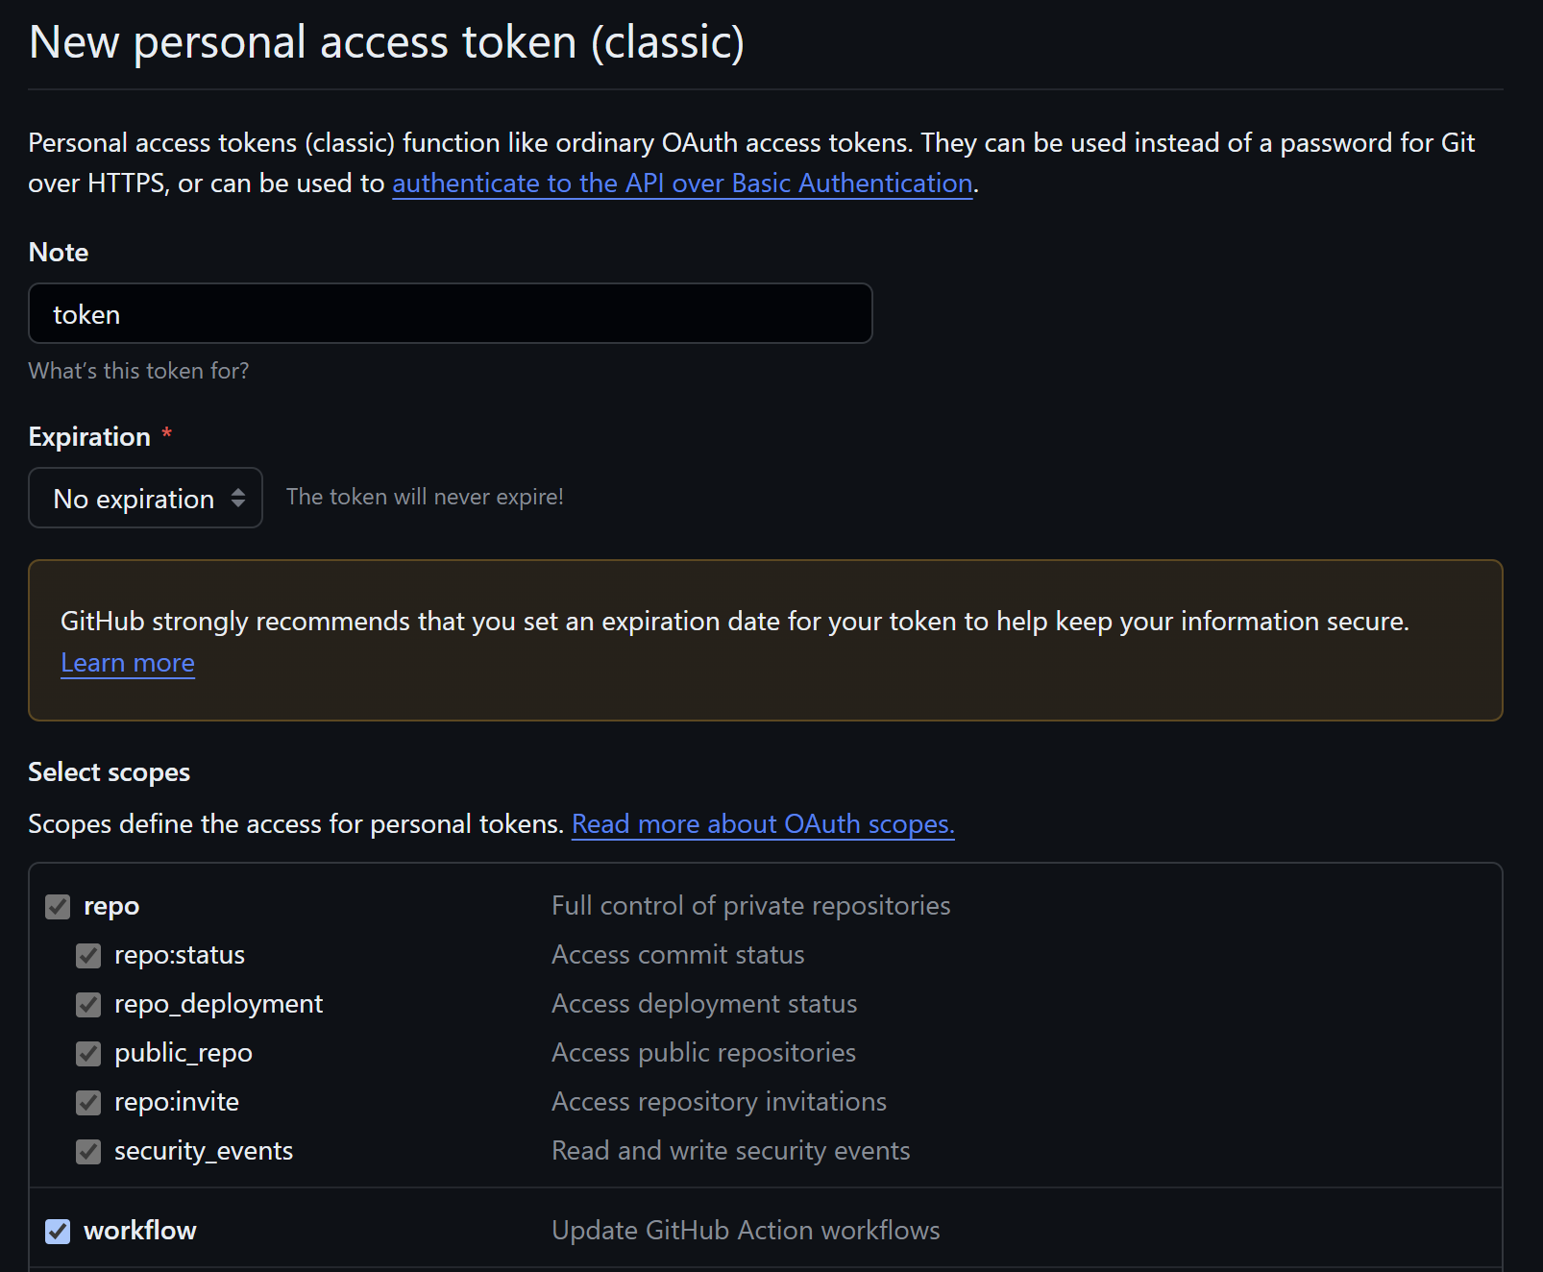1543x1272 pixels.
Task: Click the security_events label text
Action: pos(204,1151)
